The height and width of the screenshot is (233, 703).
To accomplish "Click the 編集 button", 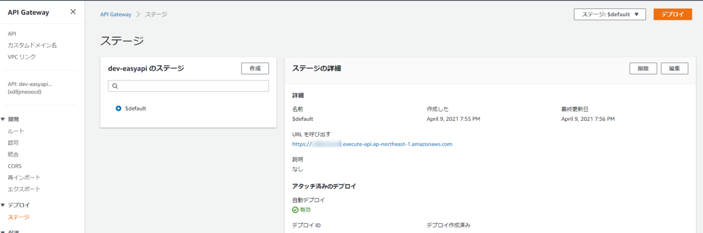I will (x=674, y=68).
